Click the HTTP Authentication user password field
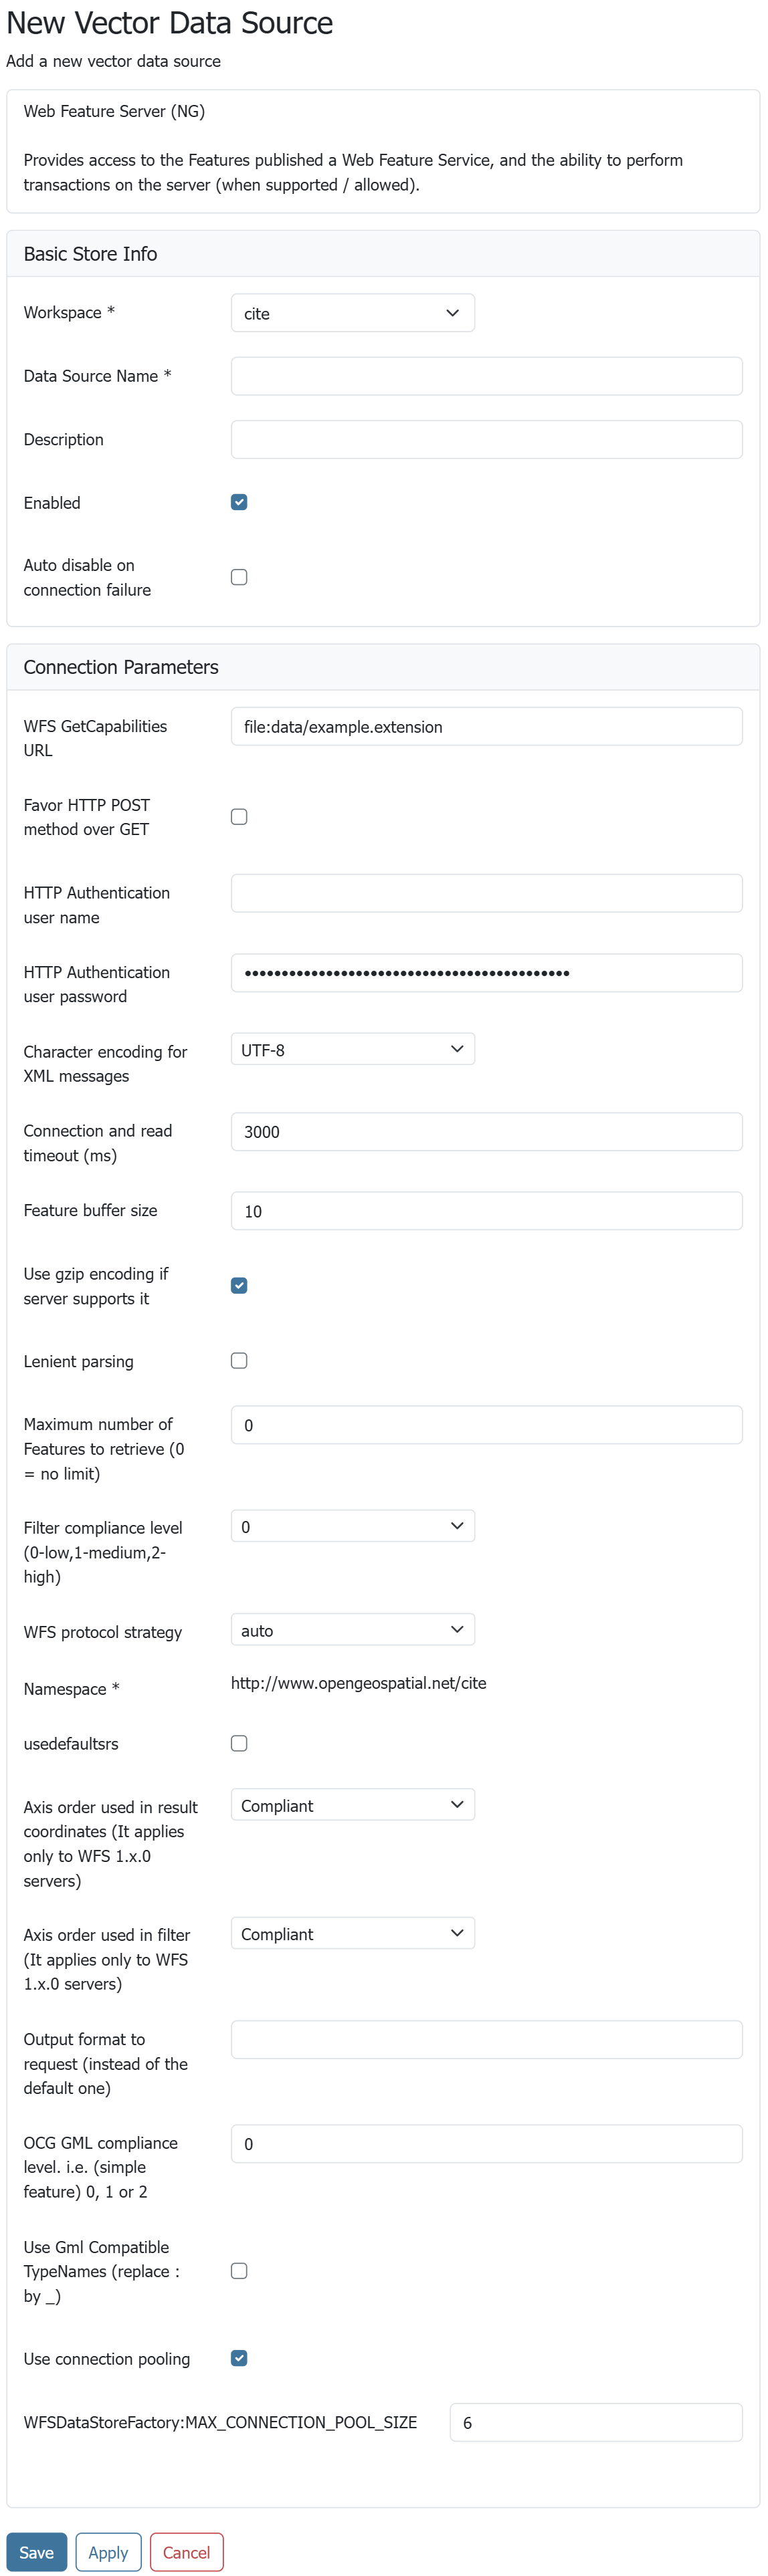This screenshot has height=2576, width=768. [486, 973]
